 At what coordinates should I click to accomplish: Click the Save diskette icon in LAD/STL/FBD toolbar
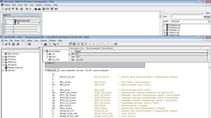[13, 44]
